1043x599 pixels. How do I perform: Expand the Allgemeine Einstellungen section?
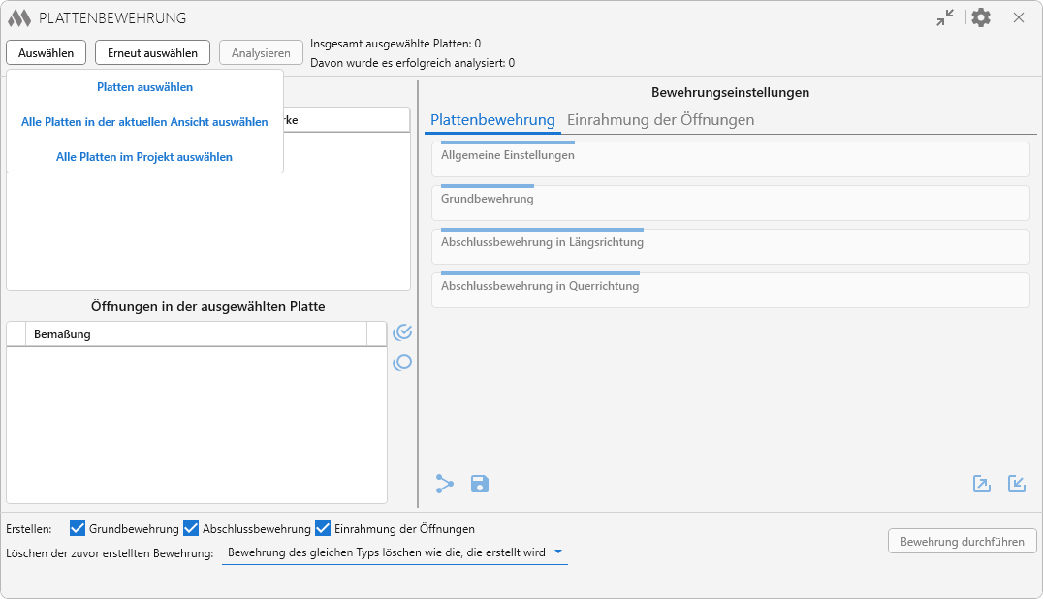point(730,159)
